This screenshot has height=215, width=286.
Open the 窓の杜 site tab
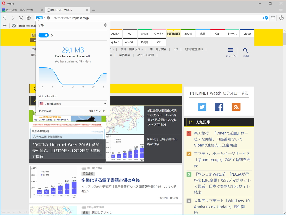click(x=188, y=33)
